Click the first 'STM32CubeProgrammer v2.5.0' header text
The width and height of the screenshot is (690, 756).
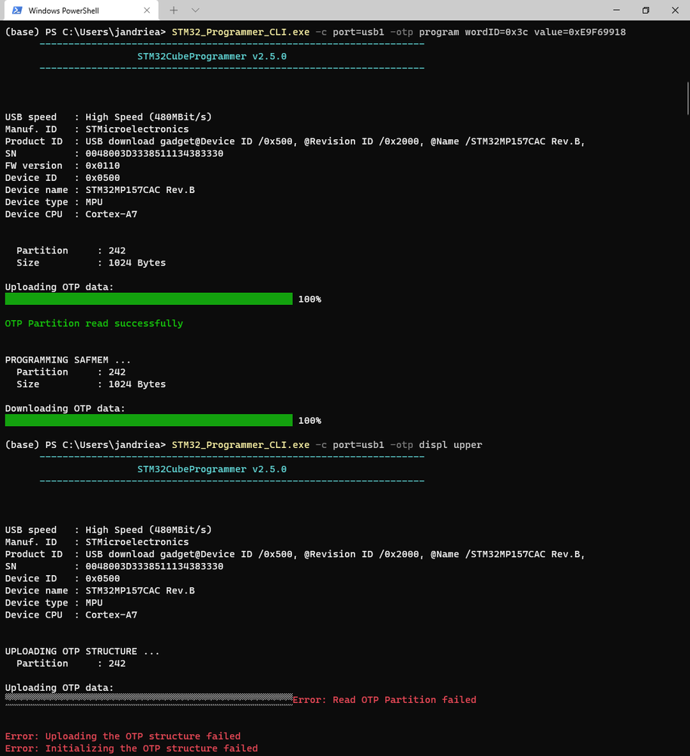[212, 57]
